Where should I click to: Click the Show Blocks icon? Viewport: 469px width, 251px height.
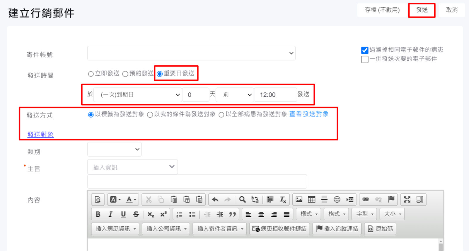coord(420,200)
